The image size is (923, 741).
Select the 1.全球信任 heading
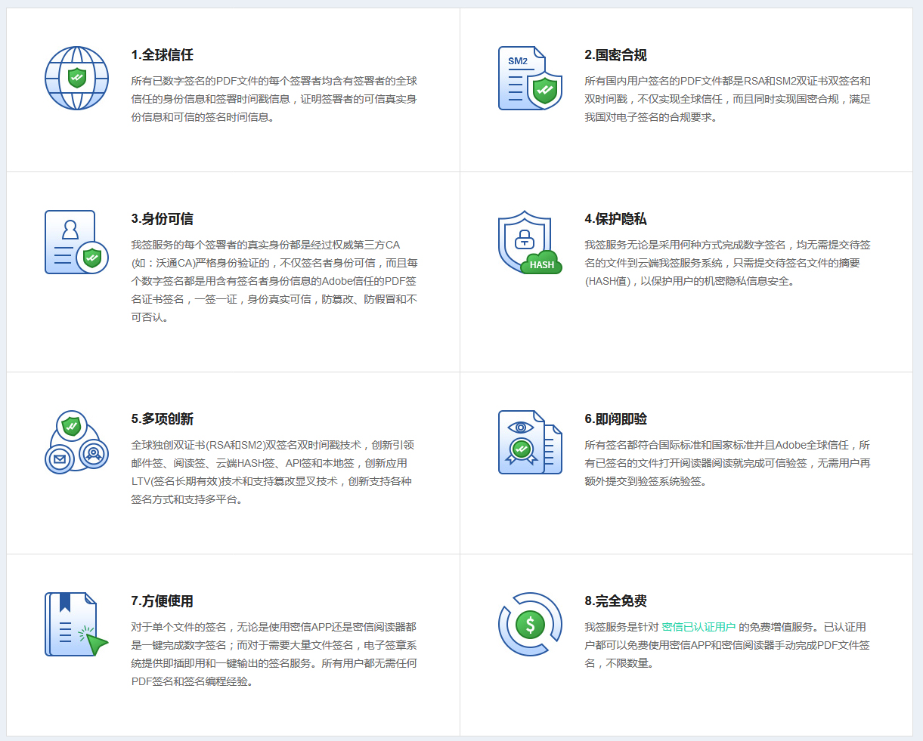[x=163, y=55]
